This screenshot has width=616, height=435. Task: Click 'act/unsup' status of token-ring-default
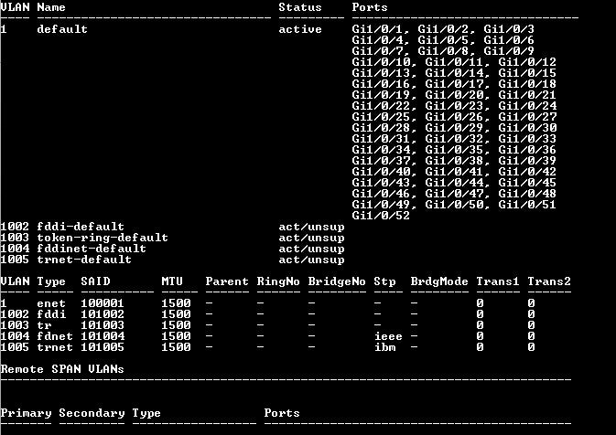coord(311,239)
